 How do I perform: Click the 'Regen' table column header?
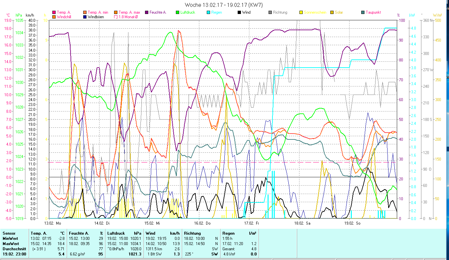[229, 233]
